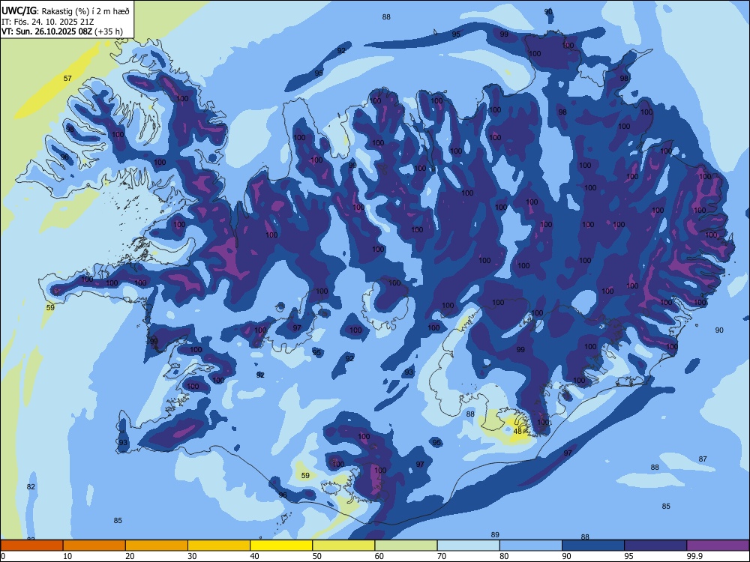Viewport: 750px width, 562px height.
Task: Select the medium blue 80–90 legend swatch
Action: click(x=531, y=546)
